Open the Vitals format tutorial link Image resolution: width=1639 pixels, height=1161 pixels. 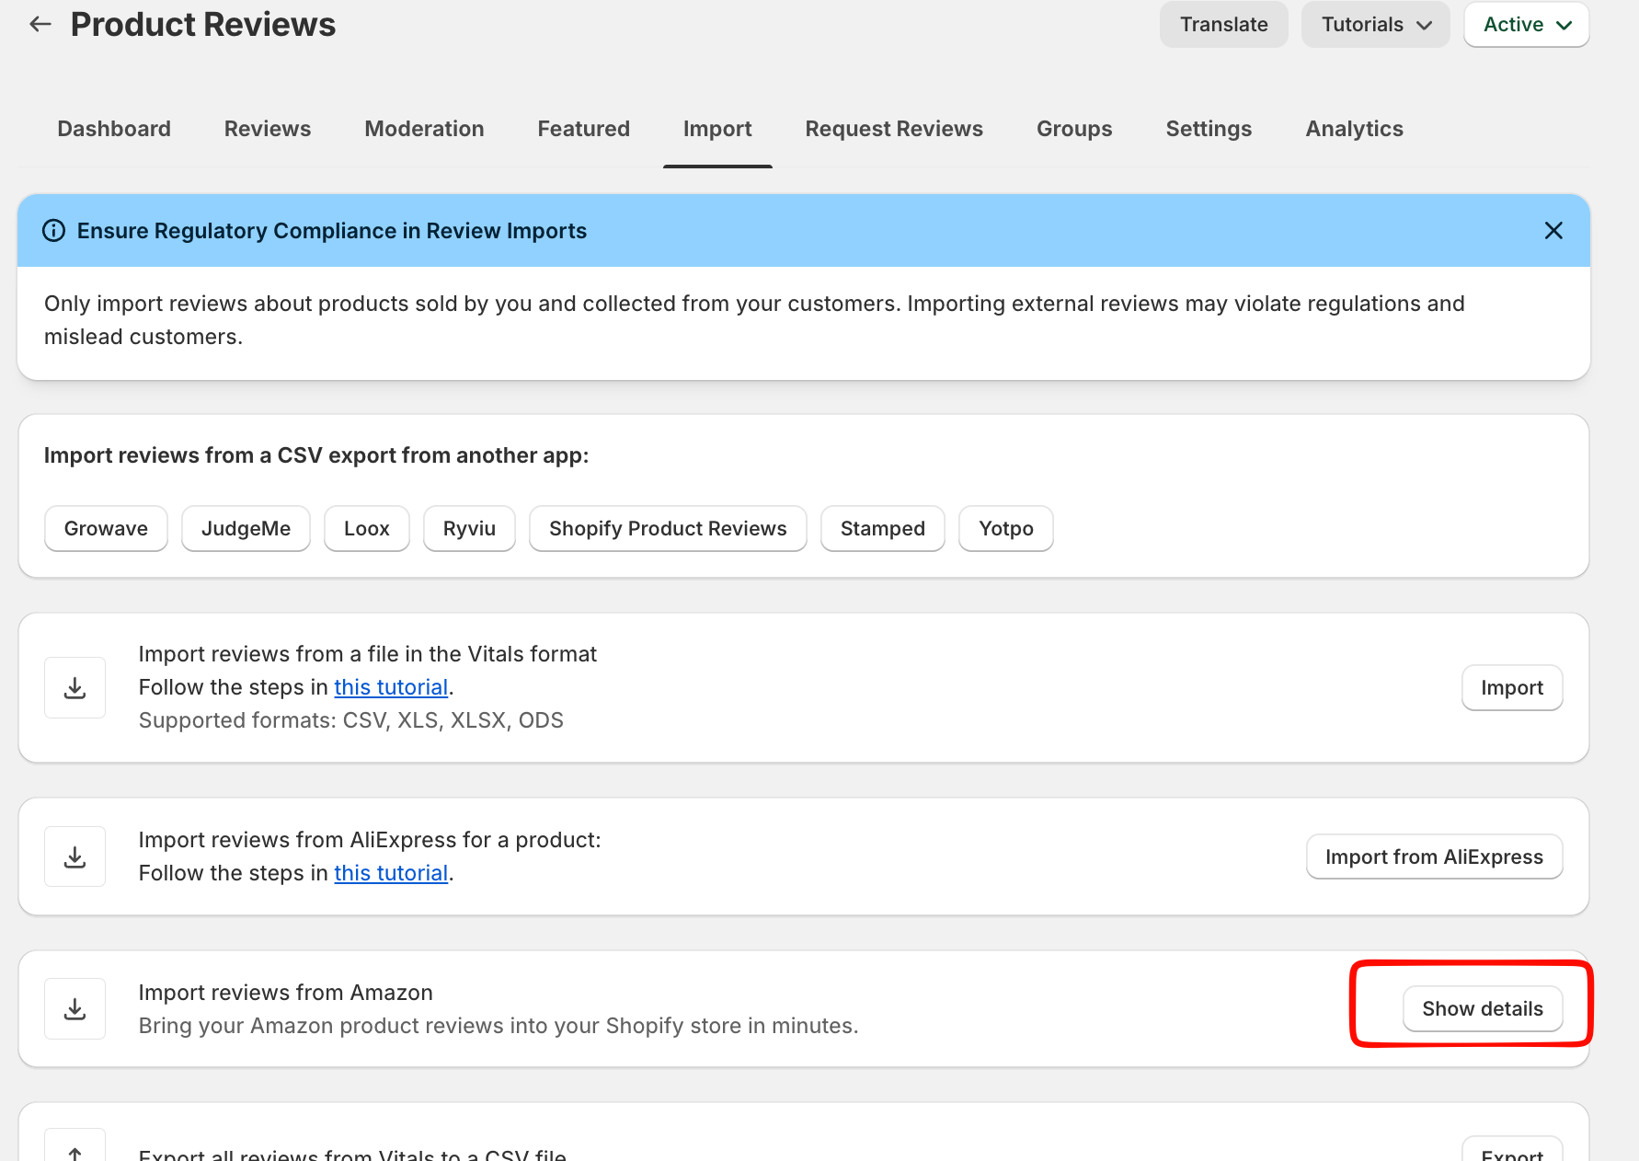coord(391,688)
